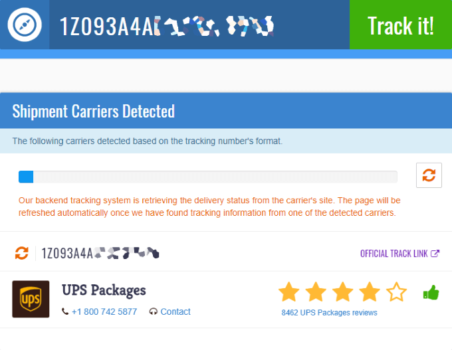Open the UPS Packages carrier title
Viewport: 452px width, 350px height.
(x=104, y=290)
